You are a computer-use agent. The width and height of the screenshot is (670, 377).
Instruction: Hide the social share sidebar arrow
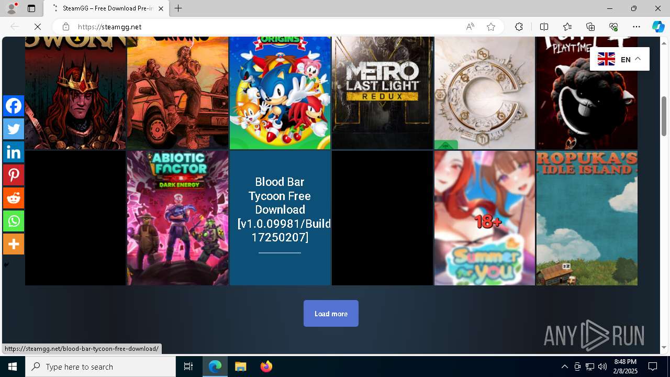6,265
